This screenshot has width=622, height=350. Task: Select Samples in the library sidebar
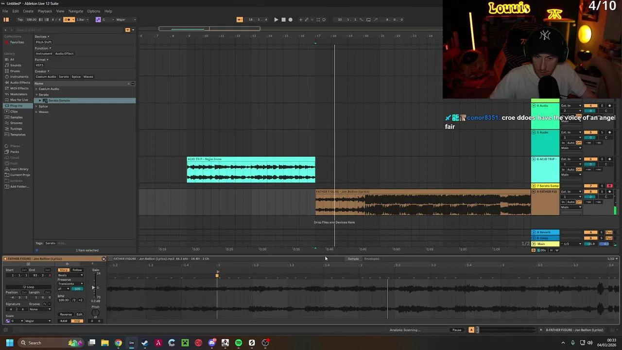pos(16,117)
